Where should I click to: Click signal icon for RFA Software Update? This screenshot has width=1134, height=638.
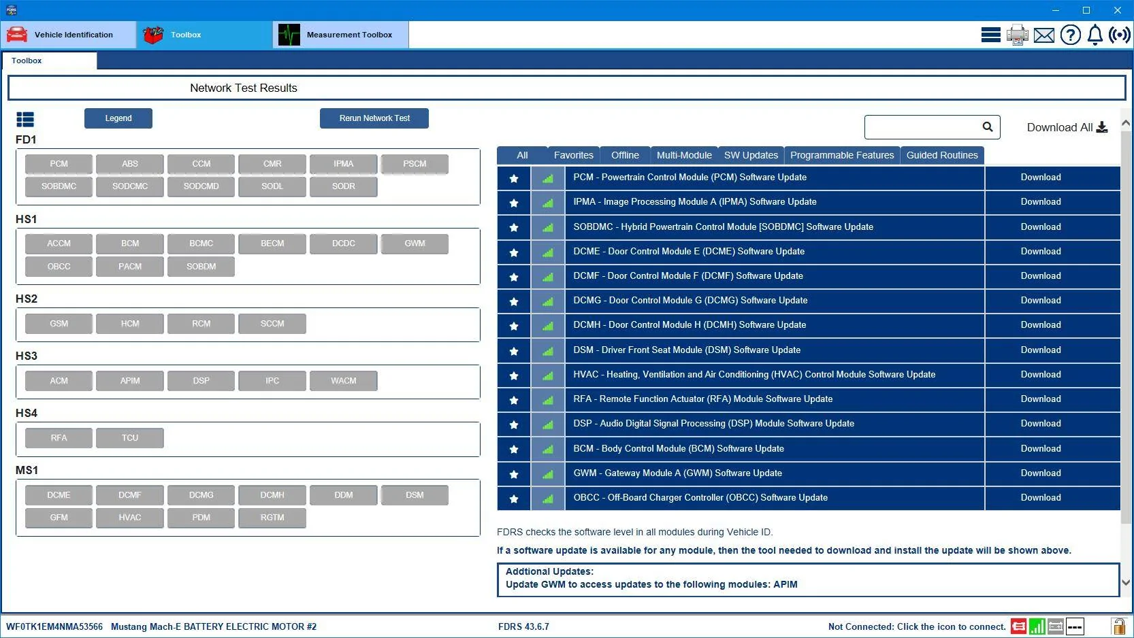[548, 400]
